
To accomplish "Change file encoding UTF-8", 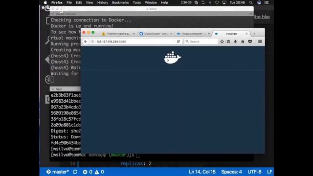I will 254,172.
